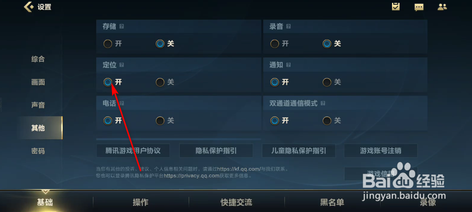472x212 pixels.
Task: Open the task checklist icon
Action: point(396,7)
